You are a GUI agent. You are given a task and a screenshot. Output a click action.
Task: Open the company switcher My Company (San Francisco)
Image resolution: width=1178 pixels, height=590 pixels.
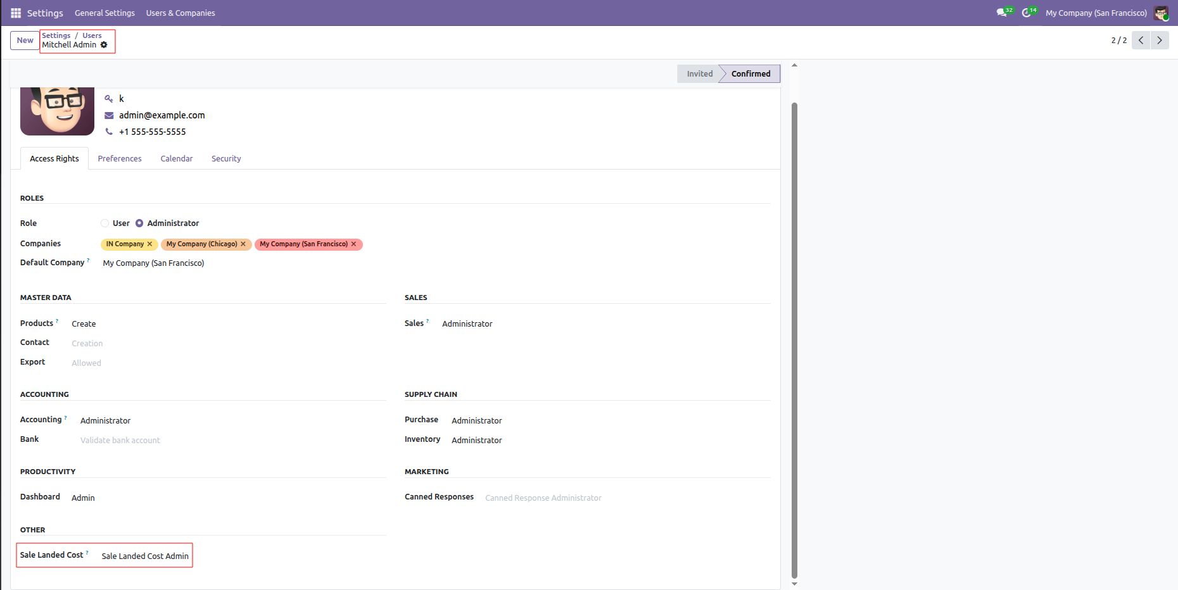1096,13
